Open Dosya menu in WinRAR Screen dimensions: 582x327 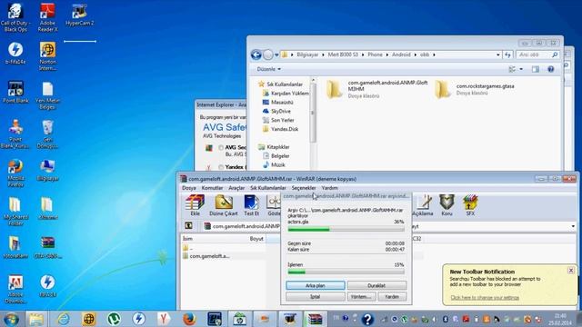188,188
